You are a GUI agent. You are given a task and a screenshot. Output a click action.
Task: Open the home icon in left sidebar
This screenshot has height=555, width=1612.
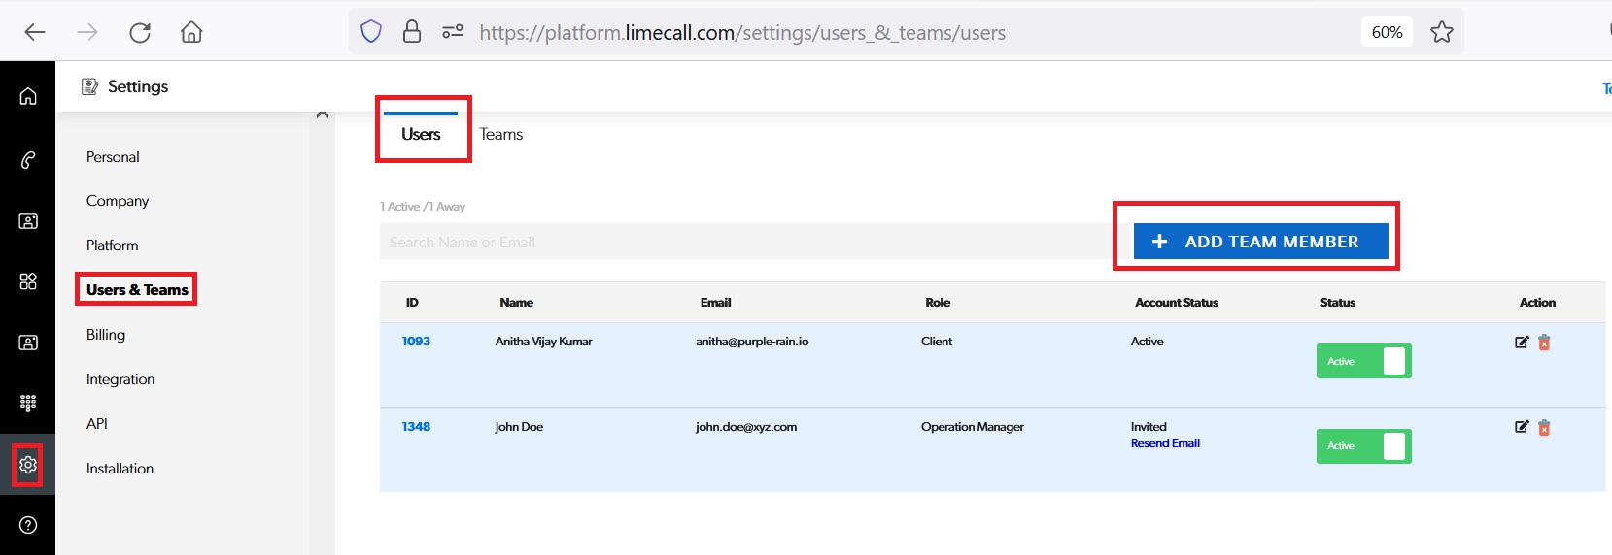(x=28, y=96)
